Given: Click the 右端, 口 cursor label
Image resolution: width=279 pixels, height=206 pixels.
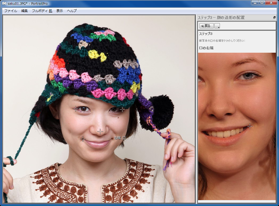Looking at the screenshot, I should [x=120, y=138].
